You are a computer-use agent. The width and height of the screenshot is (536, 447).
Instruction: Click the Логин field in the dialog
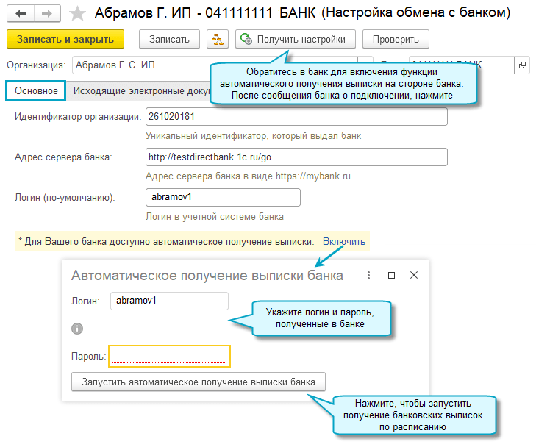pyautogui.click(x=169, y=301)
